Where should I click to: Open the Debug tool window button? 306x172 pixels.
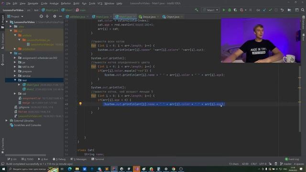tap(59, 159)
